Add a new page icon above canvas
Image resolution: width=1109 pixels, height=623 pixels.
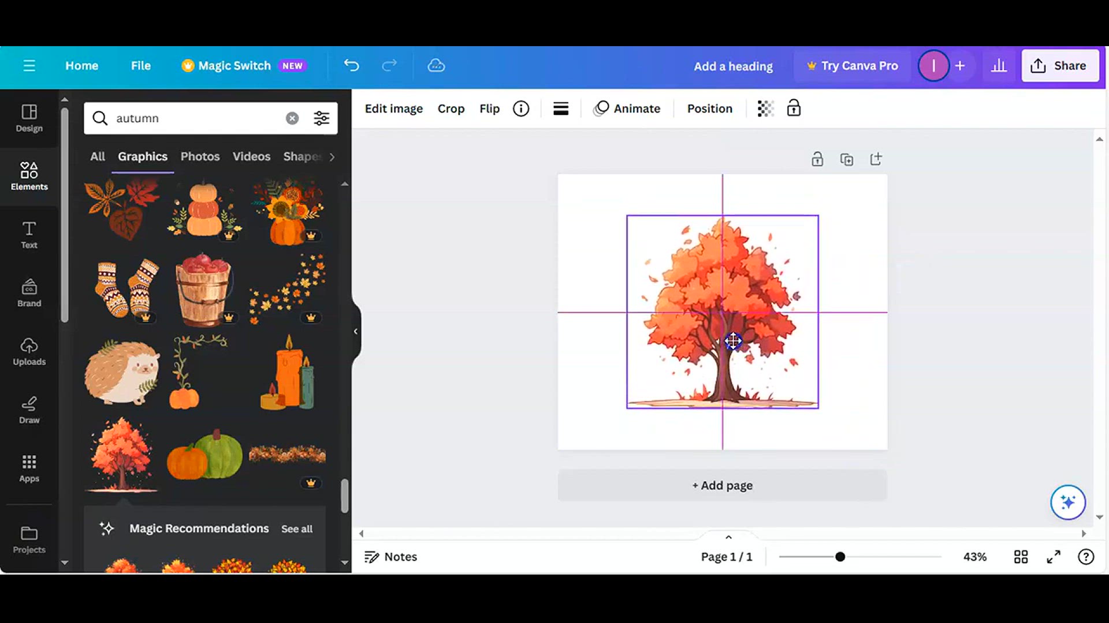876,159
